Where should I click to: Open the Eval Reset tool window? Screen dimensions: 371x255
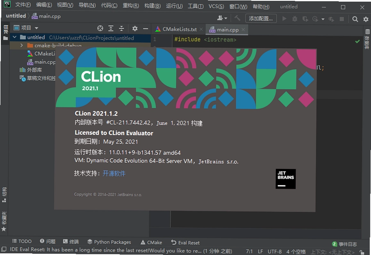click(x=185, y=242)
